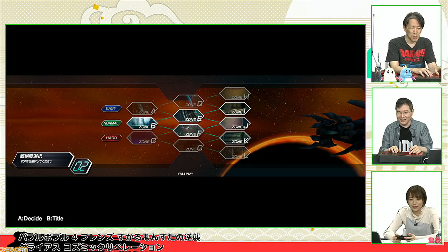Pick the ZONE G tile
The image size is (448, 252).
pos(189,145)
